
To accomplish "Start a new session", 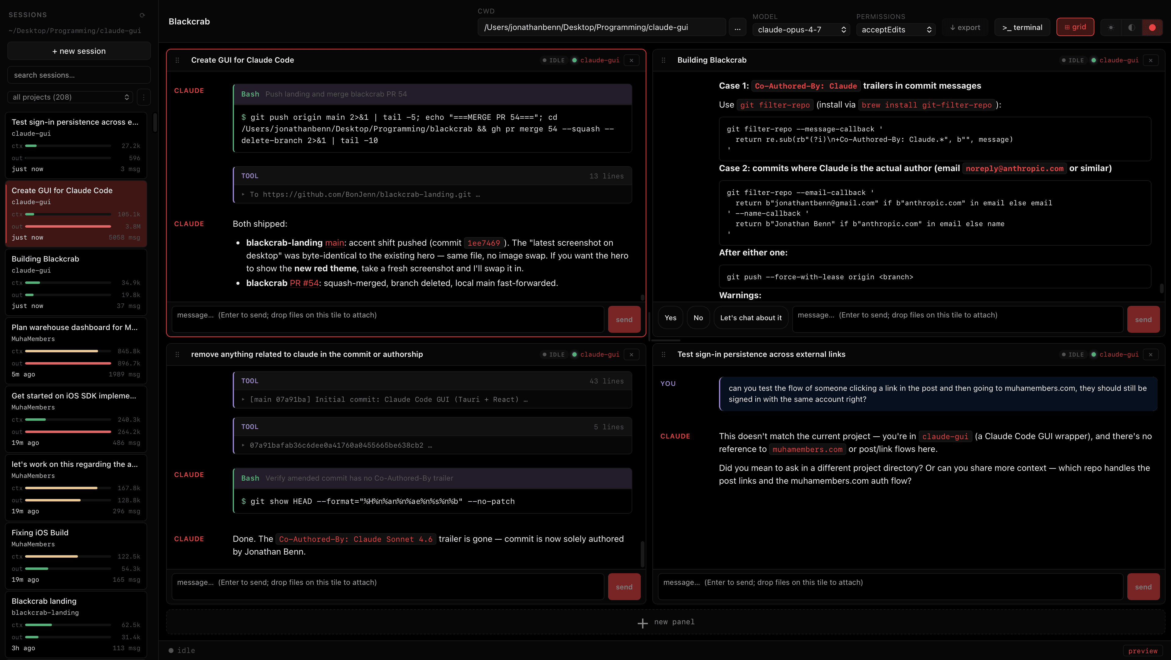I will (x=78, y=51).
